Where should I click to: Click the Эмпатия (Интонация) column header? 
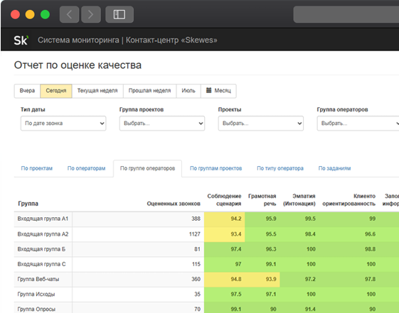coord(299,199)
